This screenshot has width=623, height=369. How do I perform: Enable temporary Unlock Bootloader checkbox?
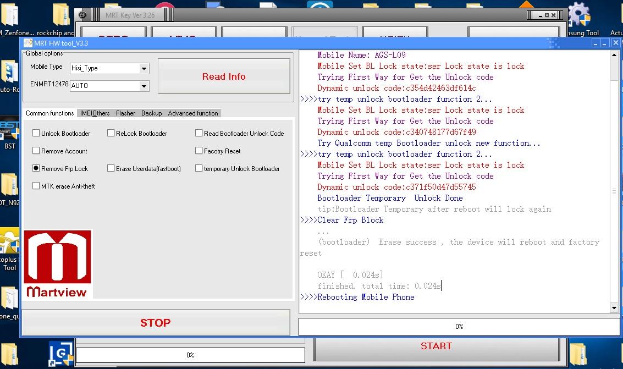[x=199, y=168]
